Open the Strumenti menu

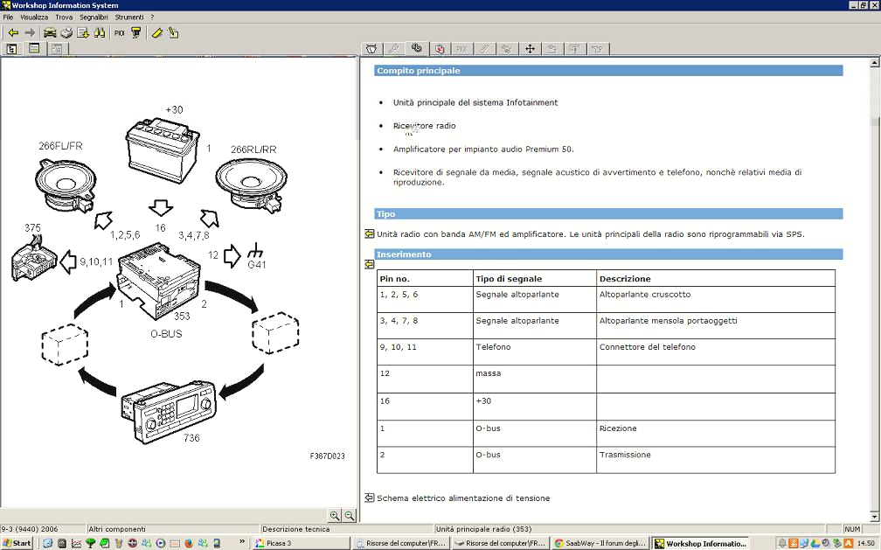tap(129, 17)
